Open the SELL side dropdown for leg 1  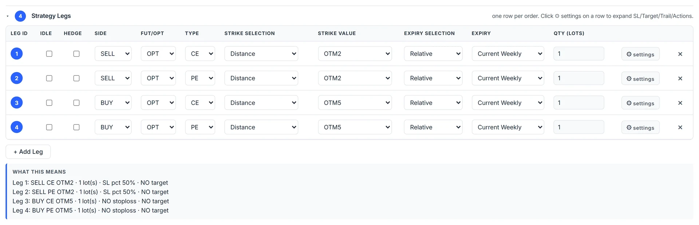click(x=113, y=54)
